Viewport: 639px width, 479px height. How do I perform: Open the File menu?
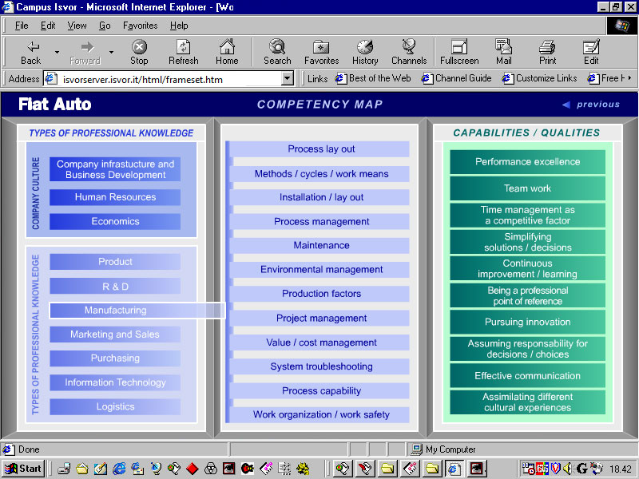22,26
